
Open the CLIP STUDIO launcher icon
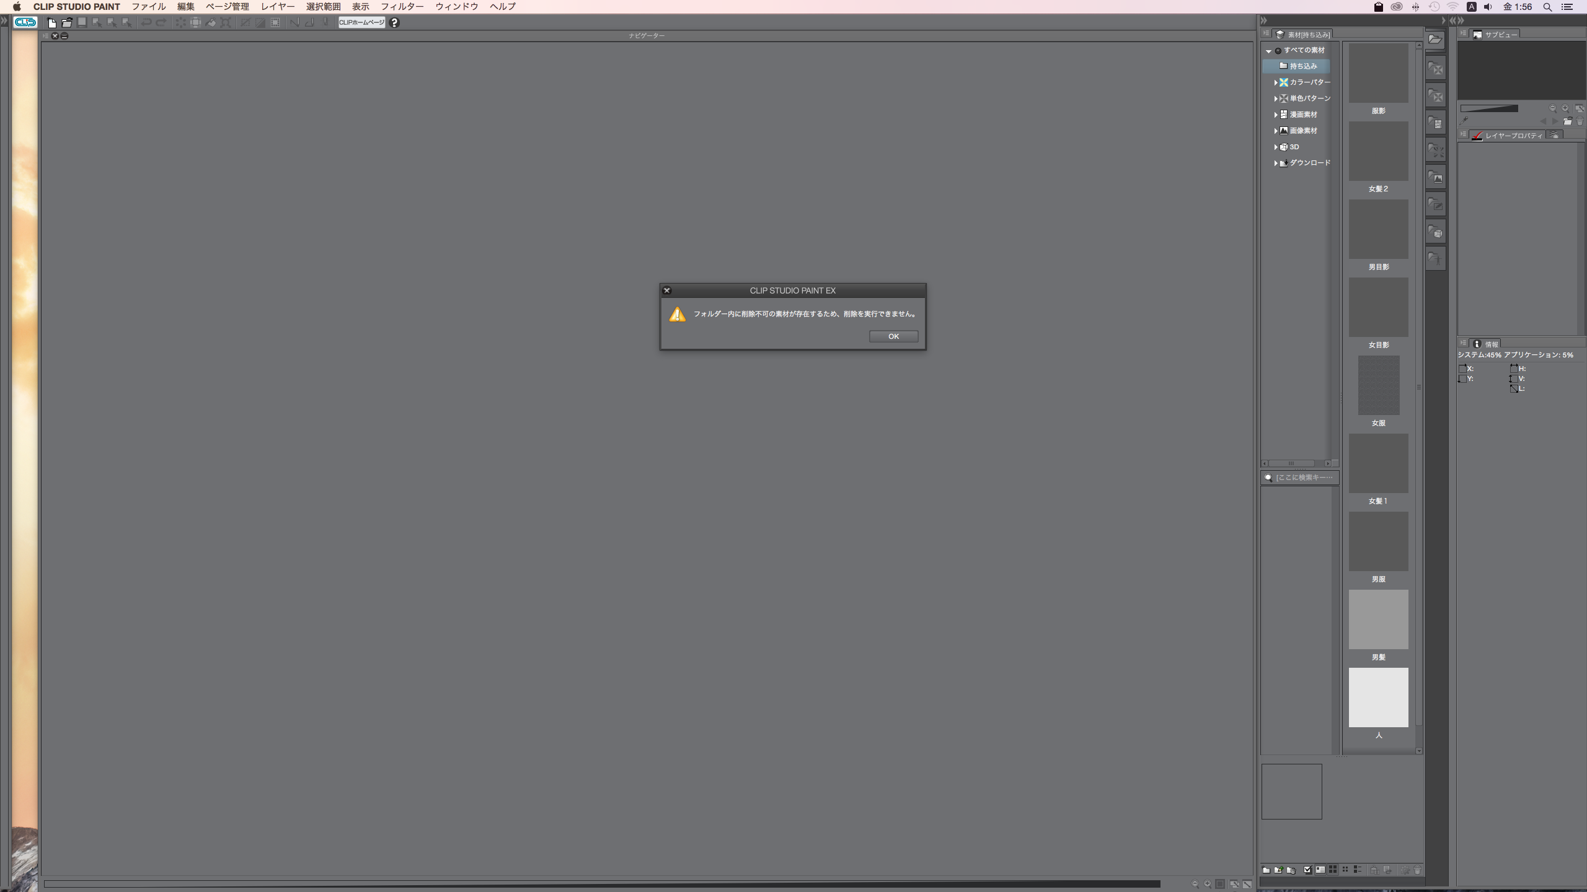tap(25, 22)
